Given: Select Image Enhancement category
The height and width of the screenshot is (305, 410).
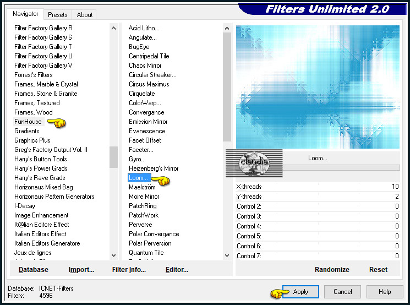Looking at the screenshot, I should pyautogui.click(x=41, y=215).
